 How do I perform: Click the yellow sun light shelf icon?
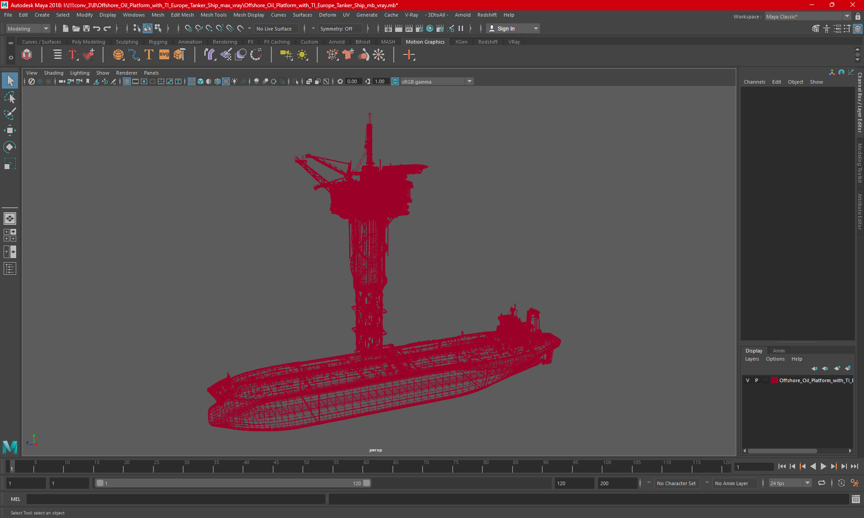(x=302, y=55)
